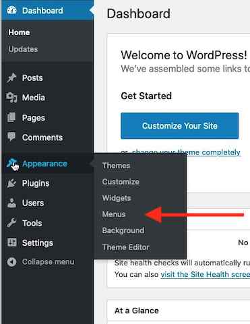The width and height of the screenshot is (250, 324).
Task: Click the Customize Your Site button
Action: [180, 126]
